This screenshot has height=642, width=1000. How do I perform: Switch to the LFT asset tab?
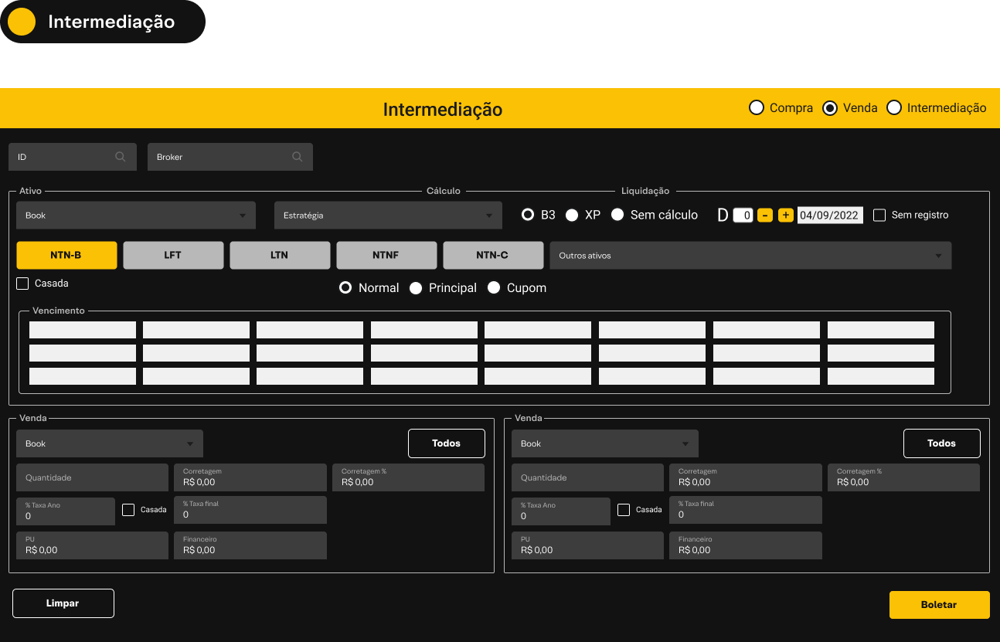coord(173,256)
